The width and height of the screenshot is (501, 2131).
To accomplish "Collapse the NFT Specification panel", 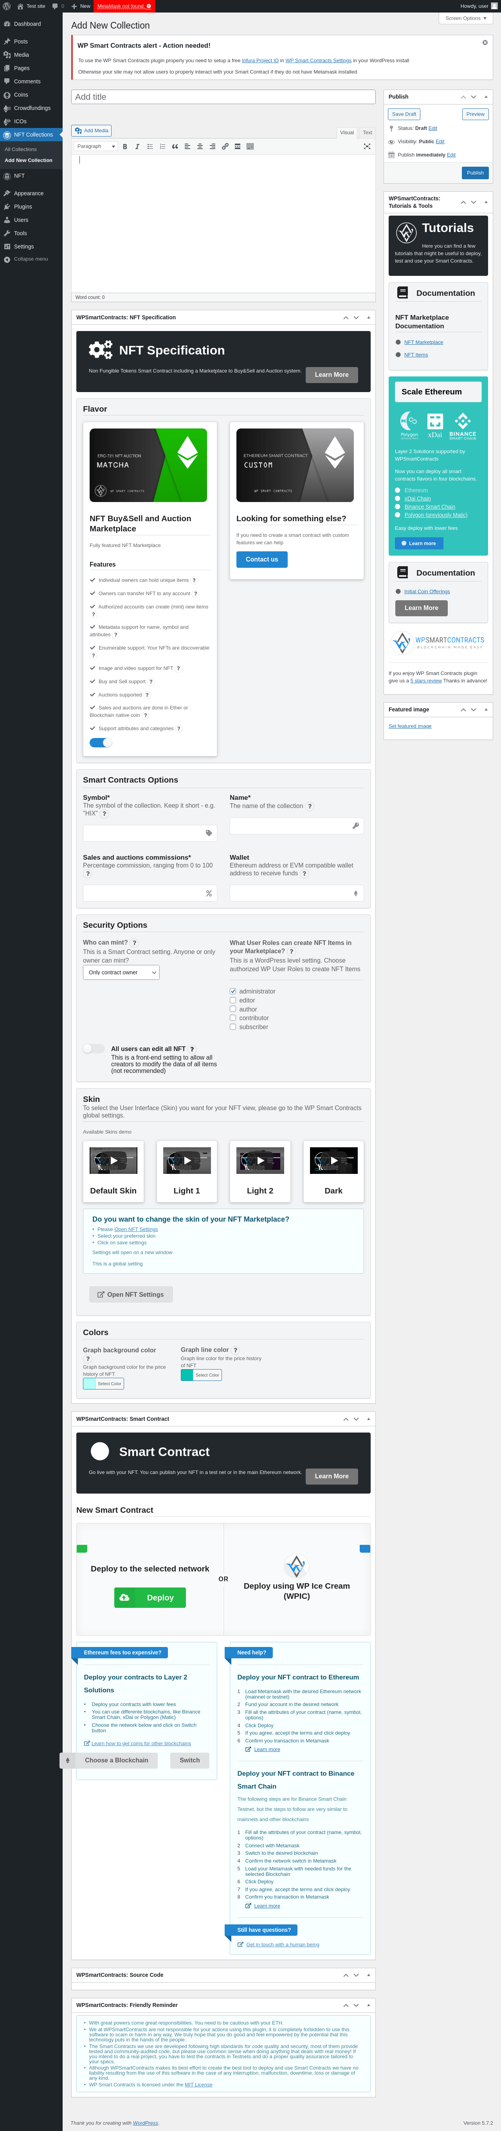I will (x=368, y=318).
